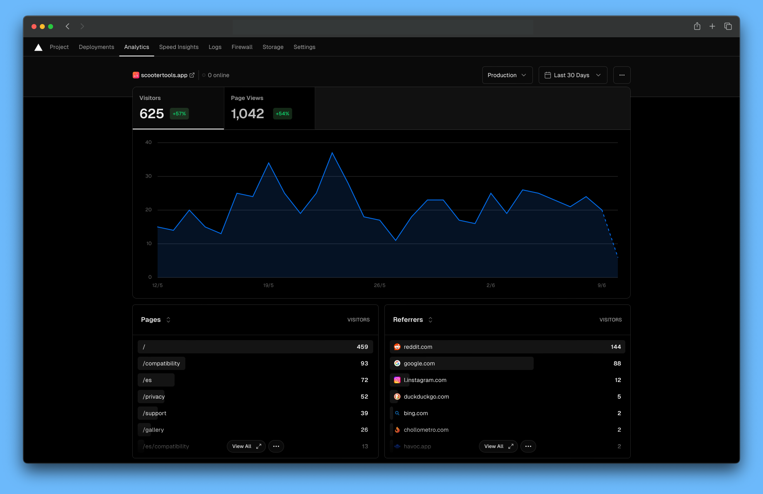The width and height of the screenshot is (763, 494).
Task: Click the visitor bar for google.com
Action: click(461, 363)
